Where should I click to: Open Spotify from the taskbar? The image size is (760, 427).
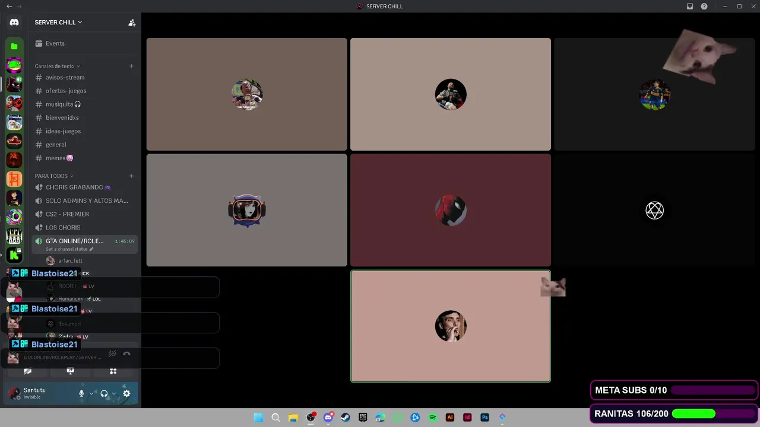433,418
